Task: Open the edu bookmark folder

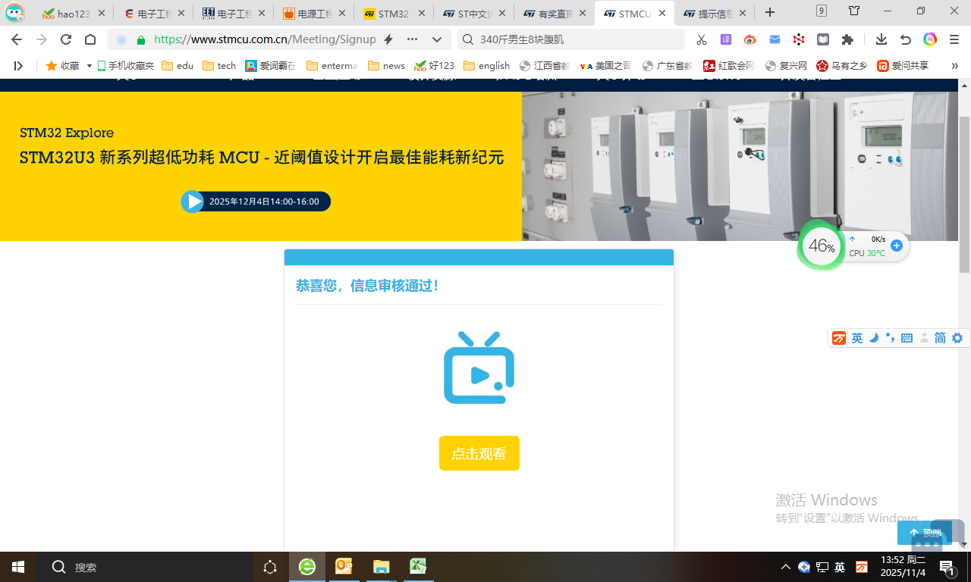Action: pos(178,66)
